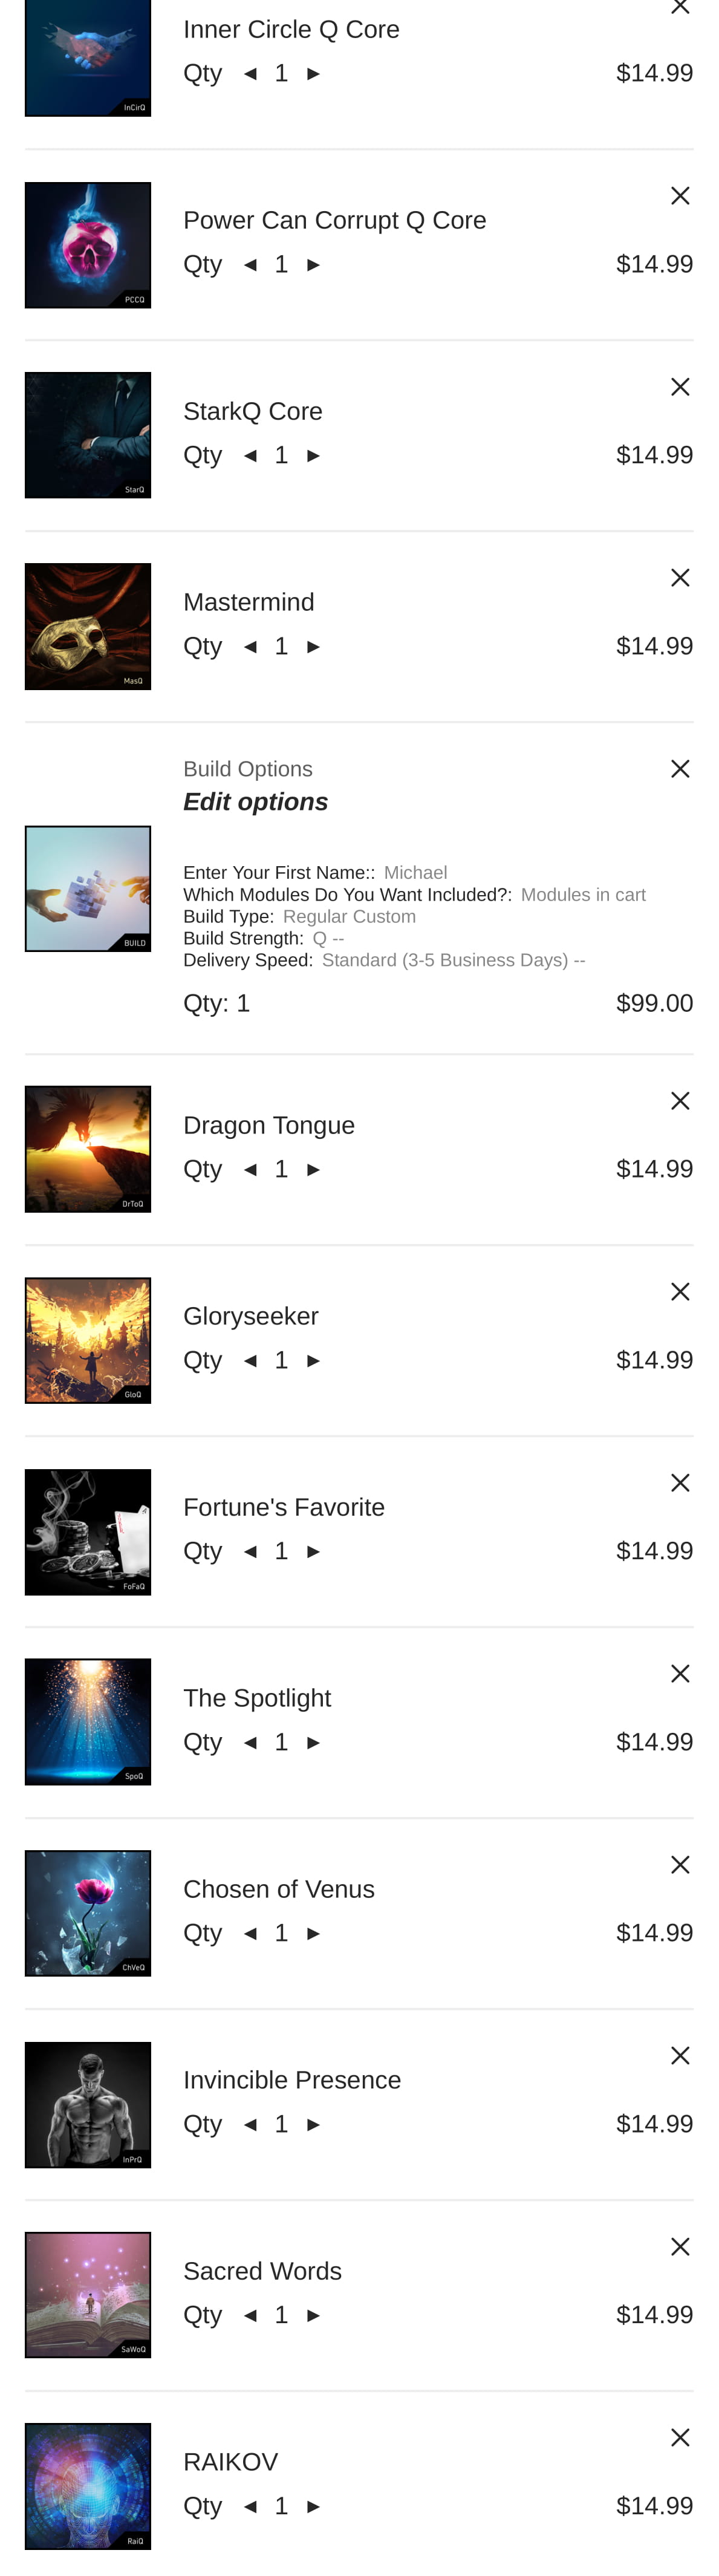Remove Power Can Corrupt Q Core from cart
Viewport: 719px width, 2576px height.
coord(680,196)
